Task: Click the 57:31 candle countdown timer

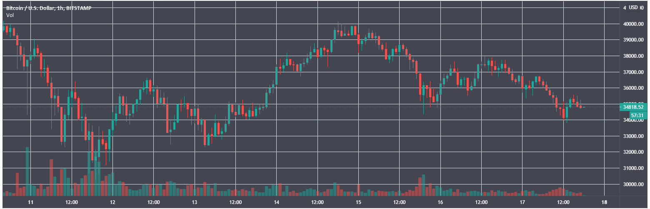Action: point(636,115)
